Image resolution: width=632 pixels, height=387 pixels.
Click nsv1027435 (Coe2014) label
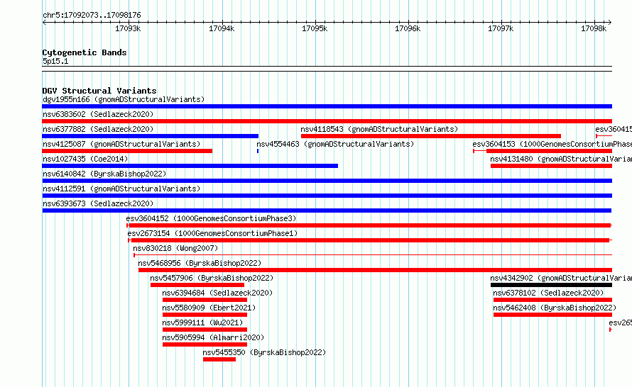(85, 159)
